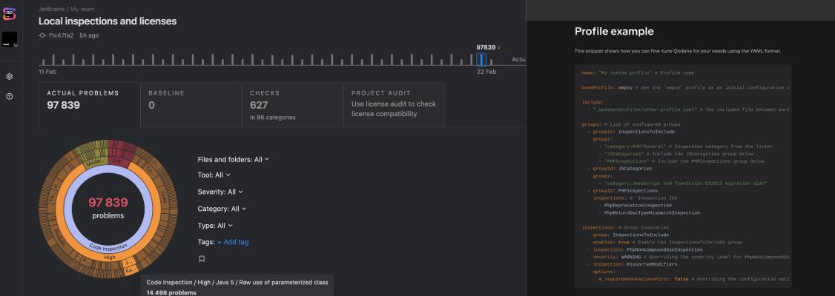835x296 pixels.
Task: Select the highlighted 97839 bar on timeline
Action: click(x=481, y=59)
